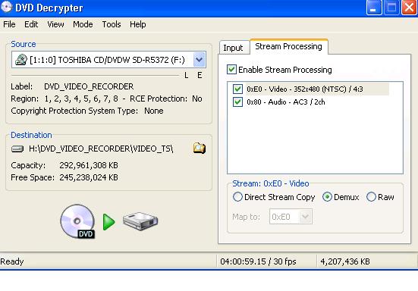
Task: Expand the Source drive dropdown
Action: tap(199, 59)
